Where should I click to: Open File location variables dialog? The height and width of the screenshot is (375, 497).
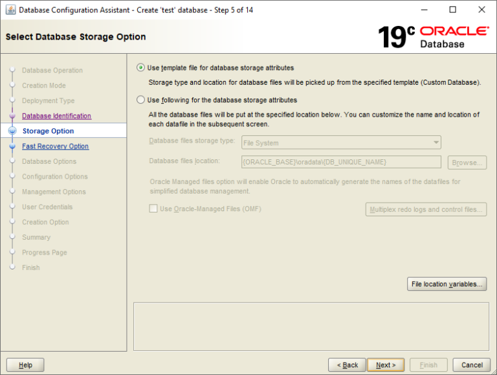(x=447, y=284)
